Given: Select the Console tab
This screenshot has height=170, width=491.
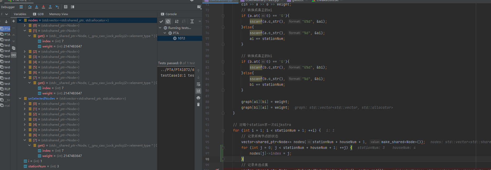Looking at the screenshot, I should pyautogui.click(x=169, y=14).
